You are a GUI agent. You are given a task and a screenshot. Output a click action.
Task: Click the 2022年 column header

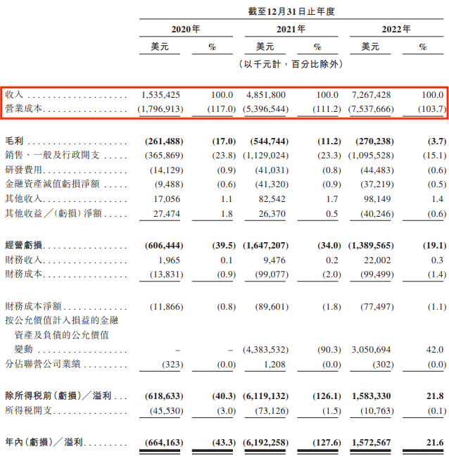pos(396,30)
